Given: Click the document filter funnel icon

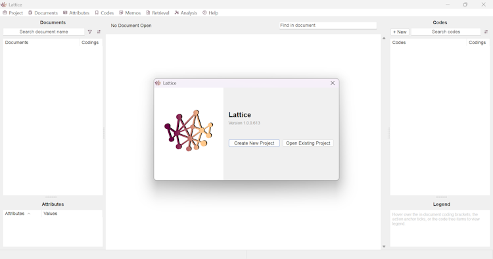Looking at the screenshot, I should (x=90, y=32).
